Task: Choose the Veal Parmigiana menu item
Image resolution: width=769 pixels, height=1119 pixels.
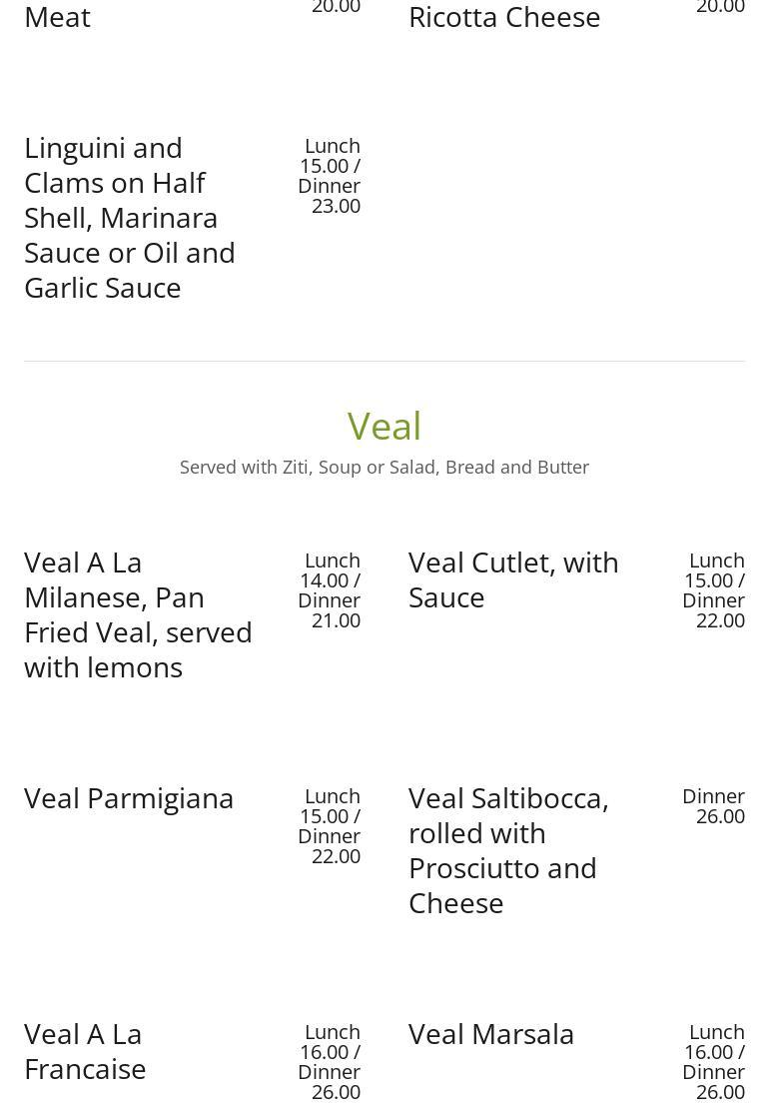Action: pos(129,798)
